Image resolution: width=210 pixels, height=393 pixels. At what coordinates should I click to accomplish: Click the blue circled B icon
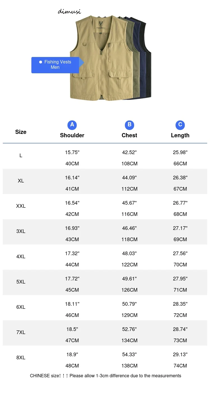click(x=129, y=125)
